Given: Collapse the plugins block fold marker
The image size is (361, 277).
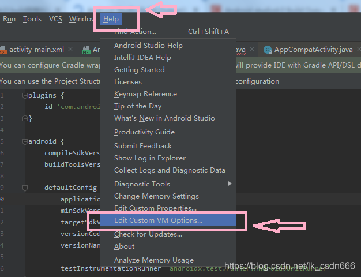Looking at the screenshot, I should click(25, 95).
